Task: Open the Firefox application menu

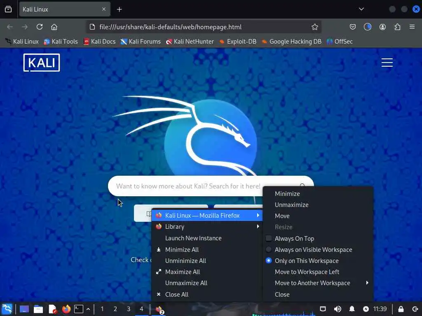Action: click(x=412, y=27)
